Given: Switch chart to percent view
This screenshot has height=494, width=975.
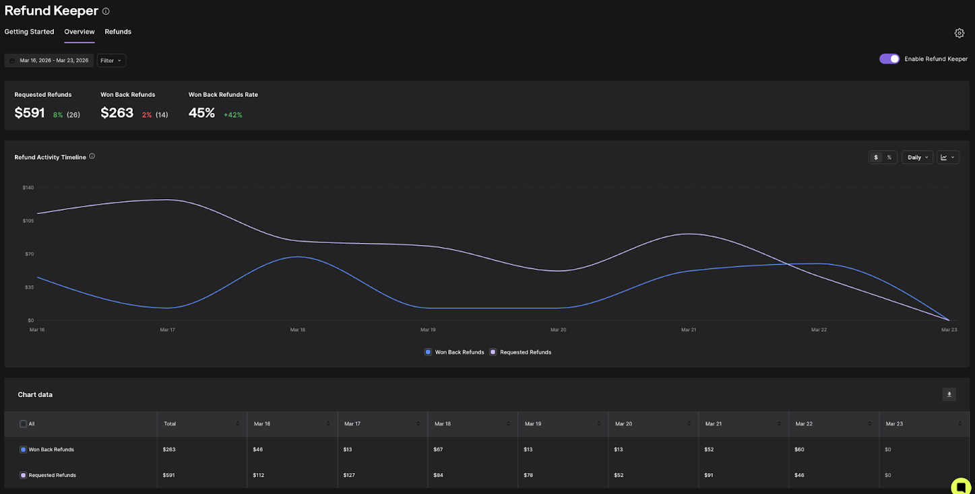Looking at the screenshot, I should point(889,157).
